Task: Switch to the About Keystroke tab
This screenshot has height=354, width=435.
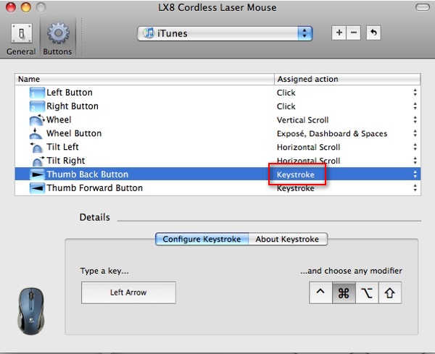Action: tap(287, 239)
